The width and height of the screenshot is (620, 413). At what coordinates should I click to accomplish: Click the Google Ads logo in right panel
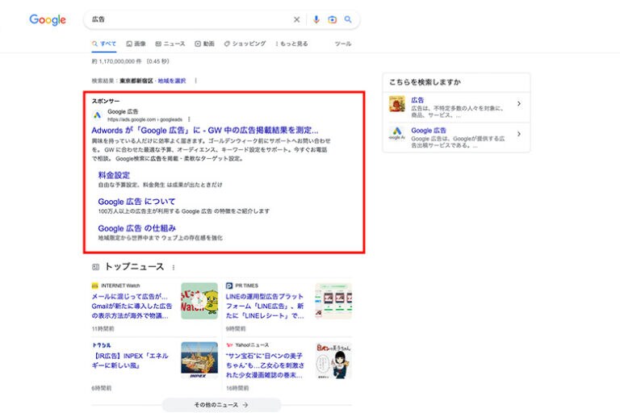click(x=397, y=132)
